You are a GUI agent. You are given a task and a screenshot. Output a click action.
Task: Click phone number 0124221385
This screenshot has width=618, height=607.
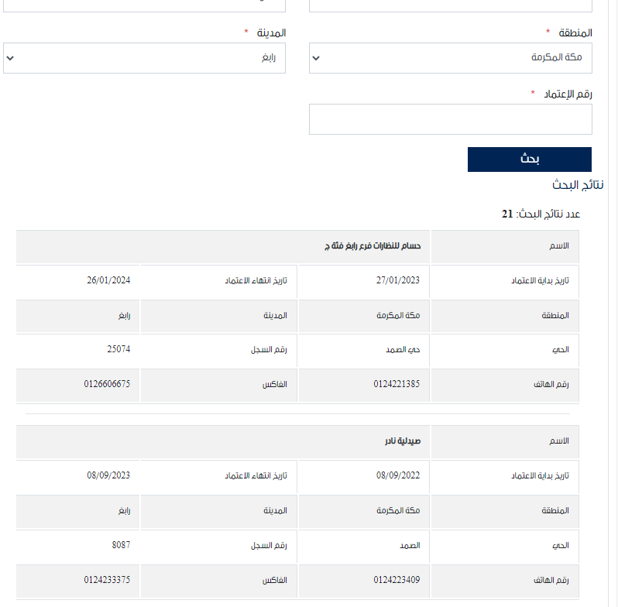tap(397, 384)
